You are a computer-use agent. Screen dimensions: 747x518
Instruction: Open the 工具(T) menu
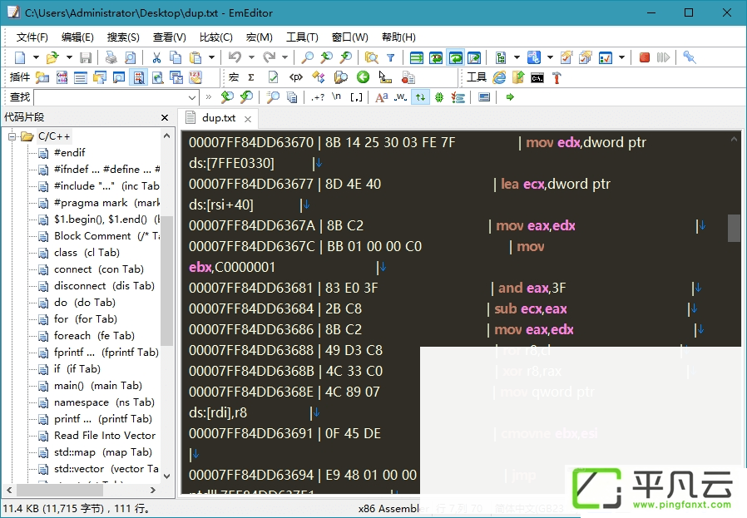point(302,37)
